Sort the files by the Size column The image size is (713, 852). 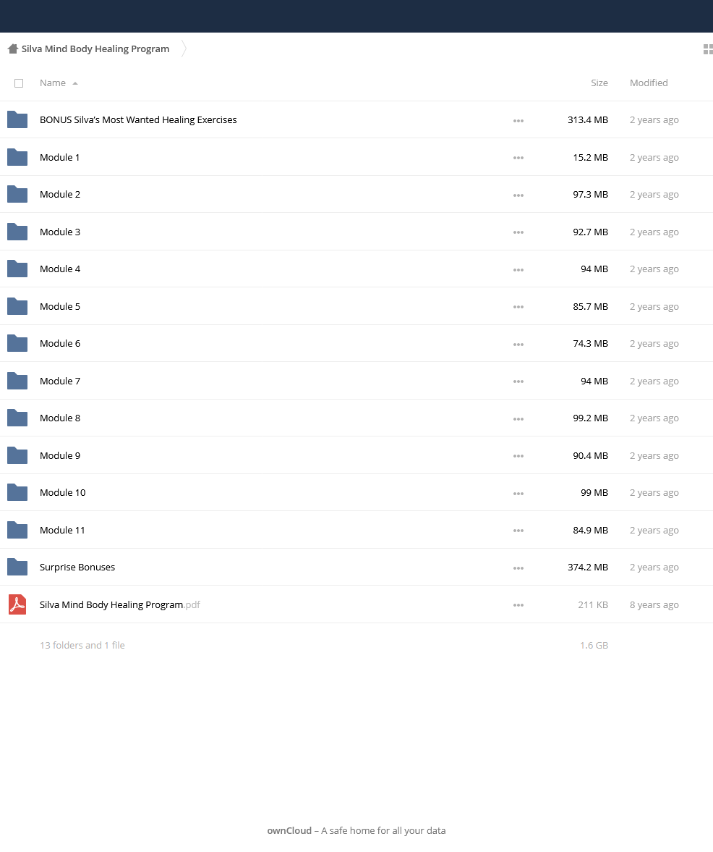(x=599, y=83)
